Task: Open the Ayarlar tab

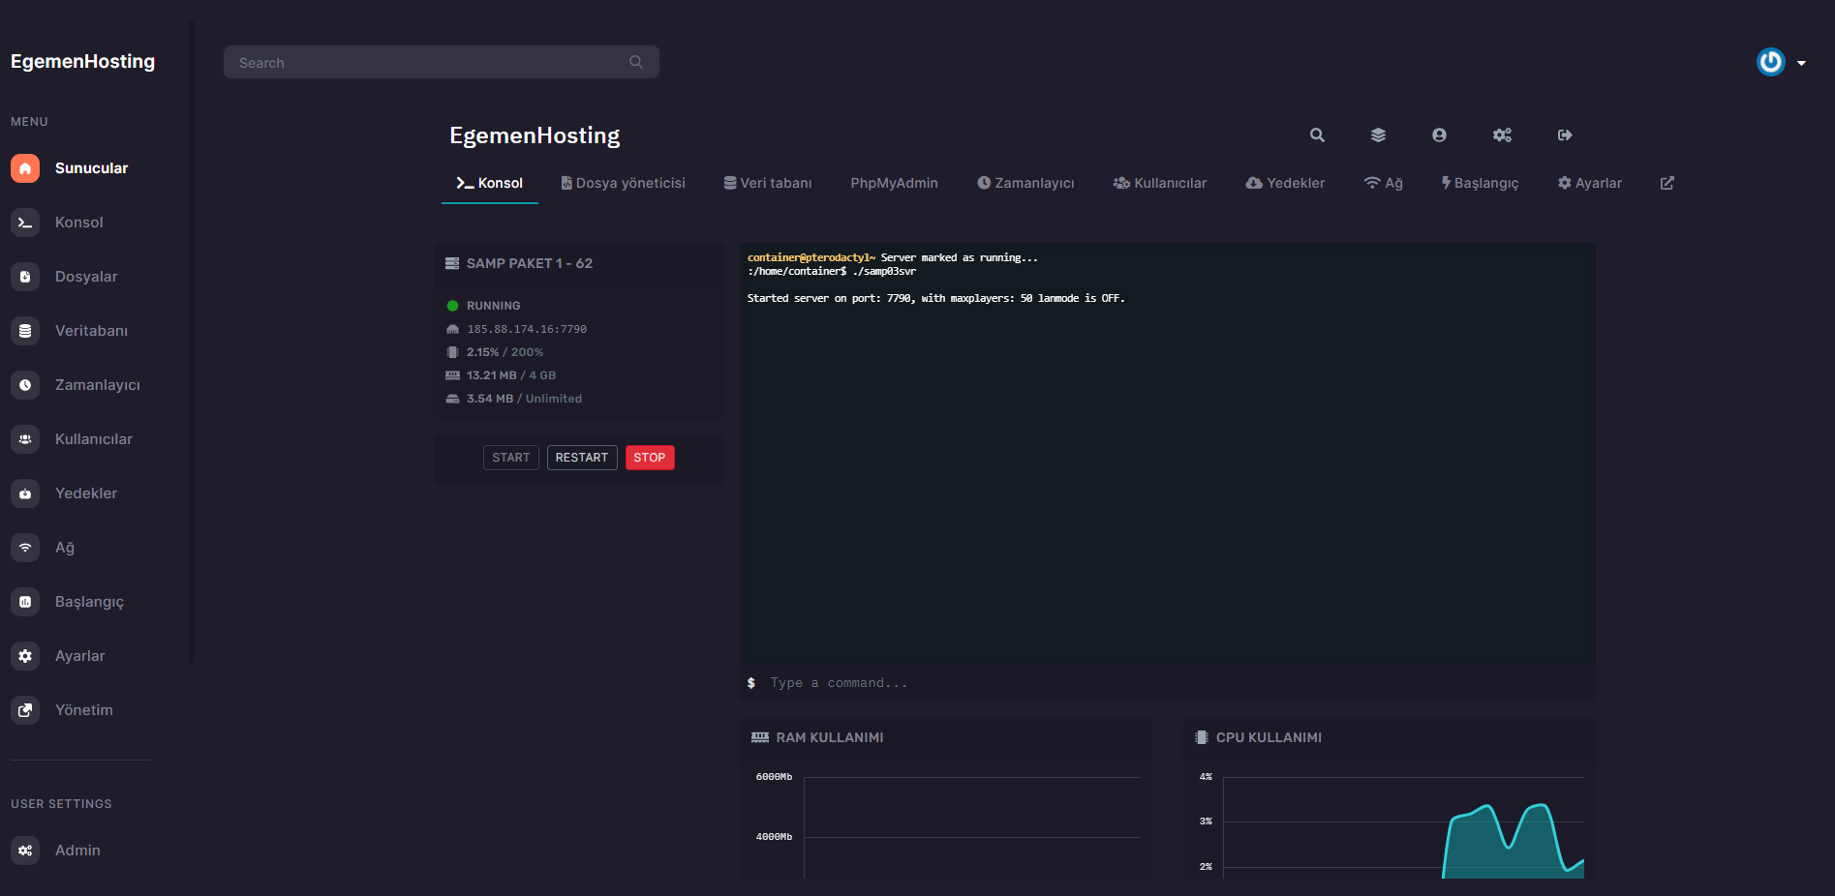Action: pos(1590,183)
